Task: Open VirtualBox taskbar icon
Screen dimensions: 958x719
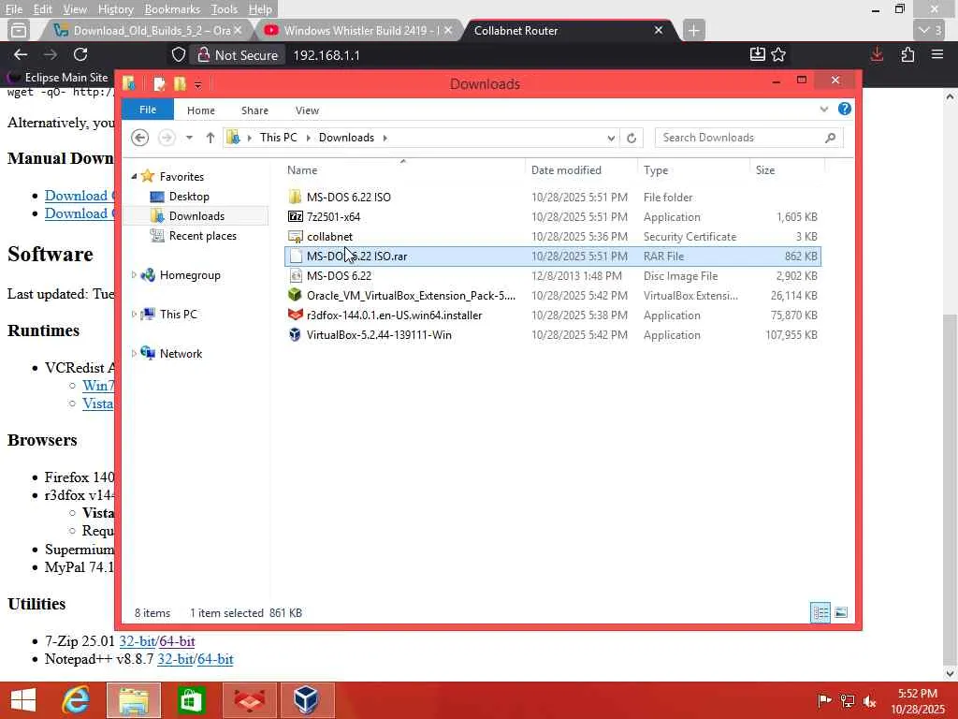Action: (x=307, y=700)
